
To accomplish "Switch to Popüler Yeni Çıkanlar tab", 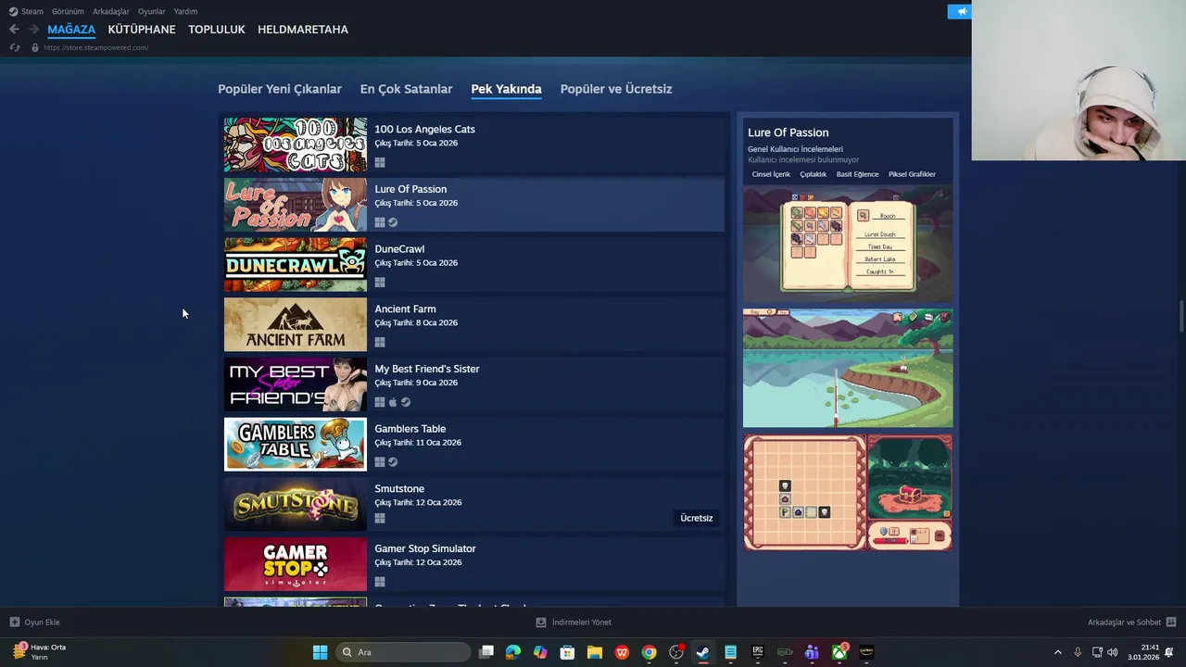I will 280,89.
